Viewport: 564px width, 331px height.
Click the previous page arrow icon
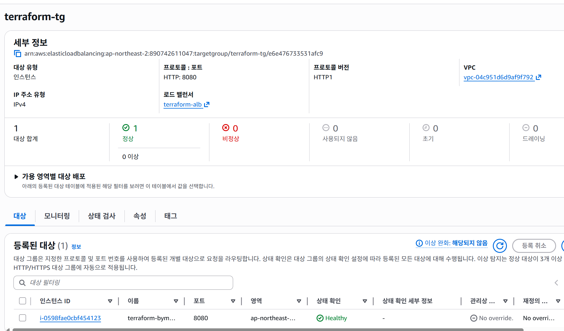tap(556, 283)
